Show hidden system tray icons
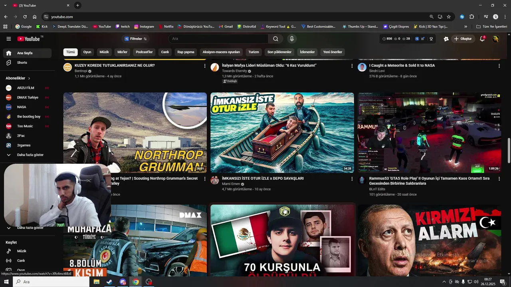 (x=444, y=282)
